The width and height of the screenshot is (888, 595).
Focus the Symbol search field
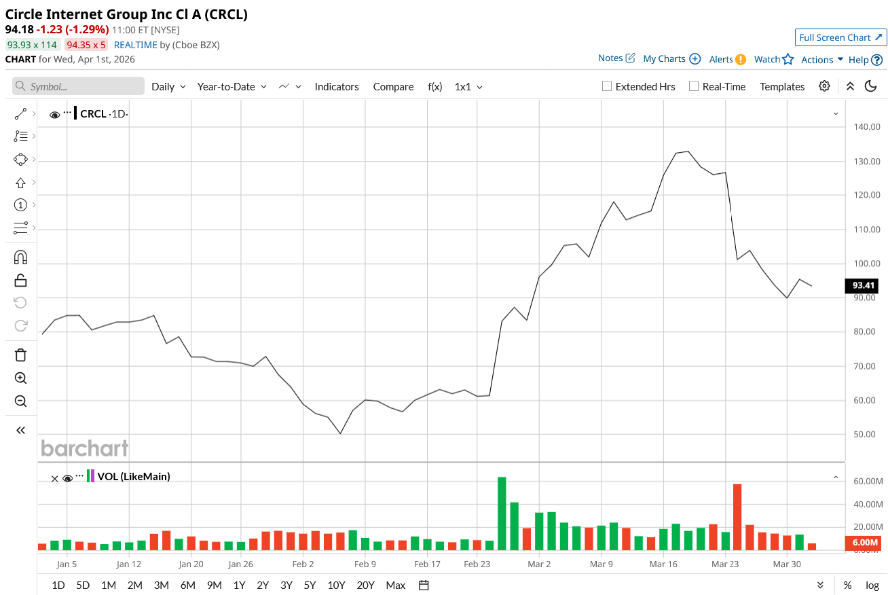(78, 86)
